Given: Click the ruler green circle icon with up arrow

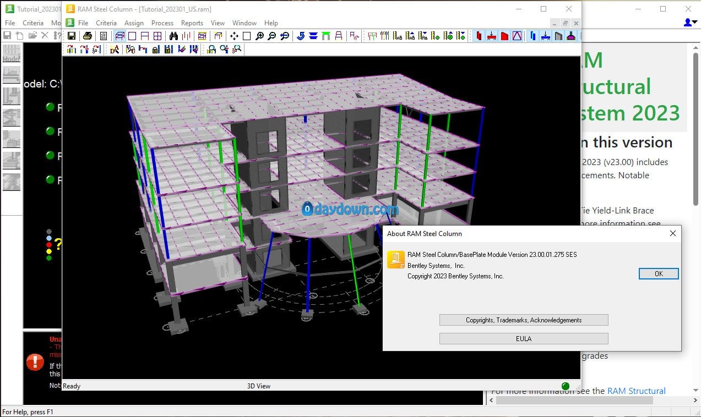Looking at the screenshot, I should pyautogui.click(x=448, y=36).
